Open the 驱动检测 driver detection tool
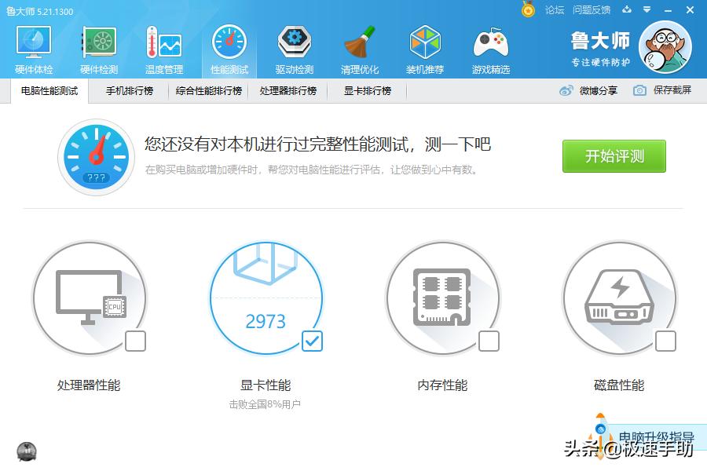Screen dimensions: 707x471 [292, 47]
